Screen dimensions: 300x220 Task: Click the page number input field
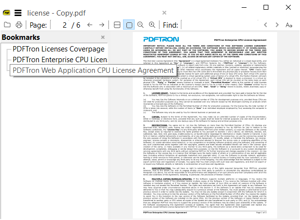point(59,25)
